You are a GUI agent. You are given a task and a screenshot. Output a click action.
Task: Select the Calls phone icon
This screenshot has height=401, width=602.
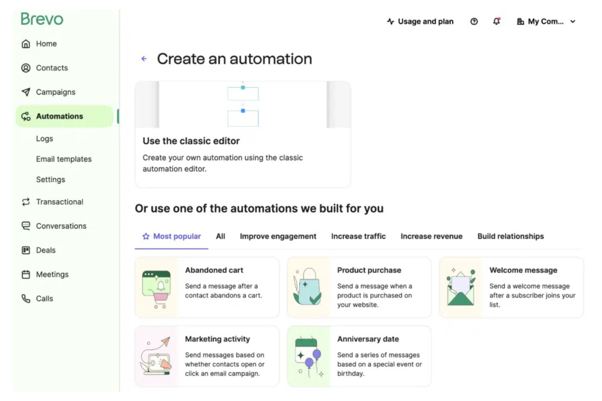pyautogui.click(x=26, y=299)
